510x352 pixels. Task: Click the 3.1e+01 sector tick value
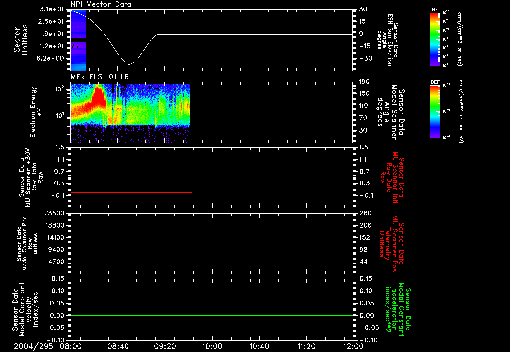[51, 9]
